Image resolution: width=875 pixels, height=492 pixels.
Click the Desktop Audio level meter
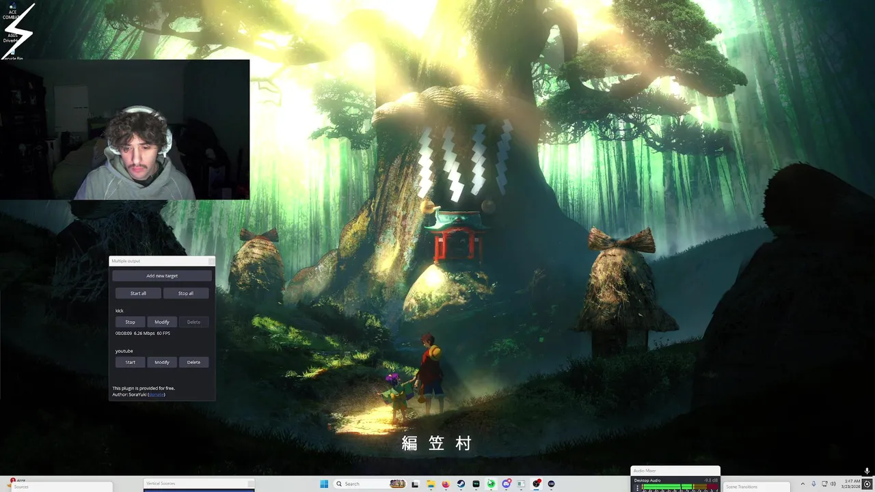point(679,487)
